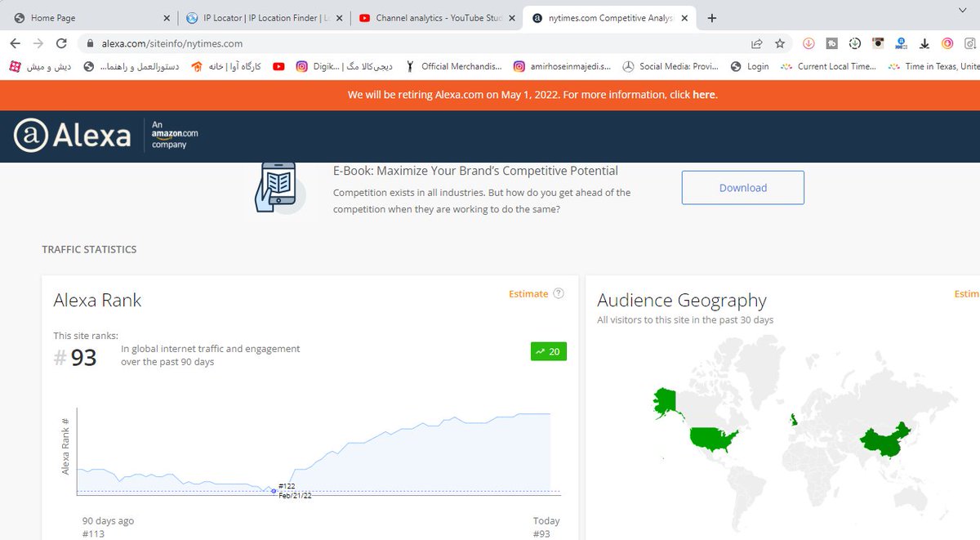Click the #93 global rank number
This screenshot has height=540, width=980.
[75, 357]
